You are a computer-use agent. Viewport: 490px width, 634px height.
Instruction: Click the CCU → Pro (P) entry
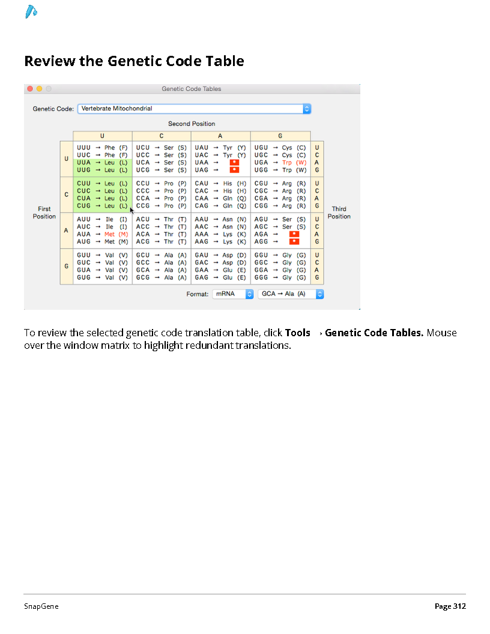click(162, 184)
